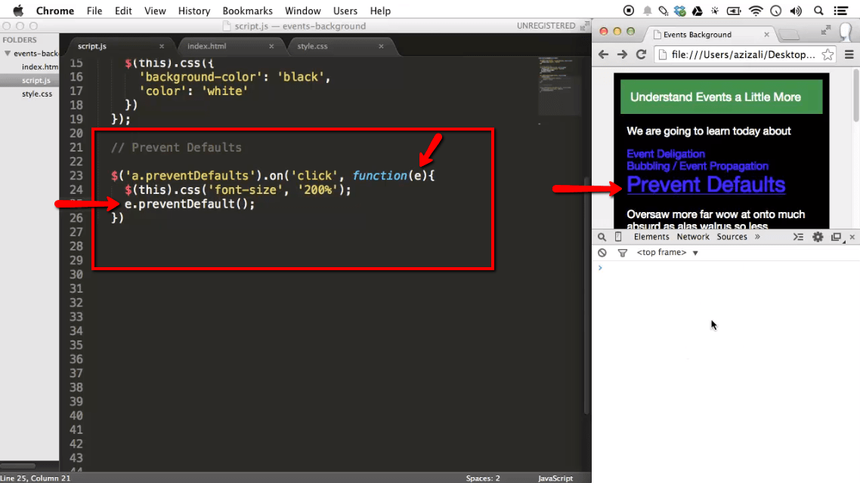The width and height of the screenshot is (860, 483).
Task: Open the JavaScript syntax selector
Action: click(555, 478)
